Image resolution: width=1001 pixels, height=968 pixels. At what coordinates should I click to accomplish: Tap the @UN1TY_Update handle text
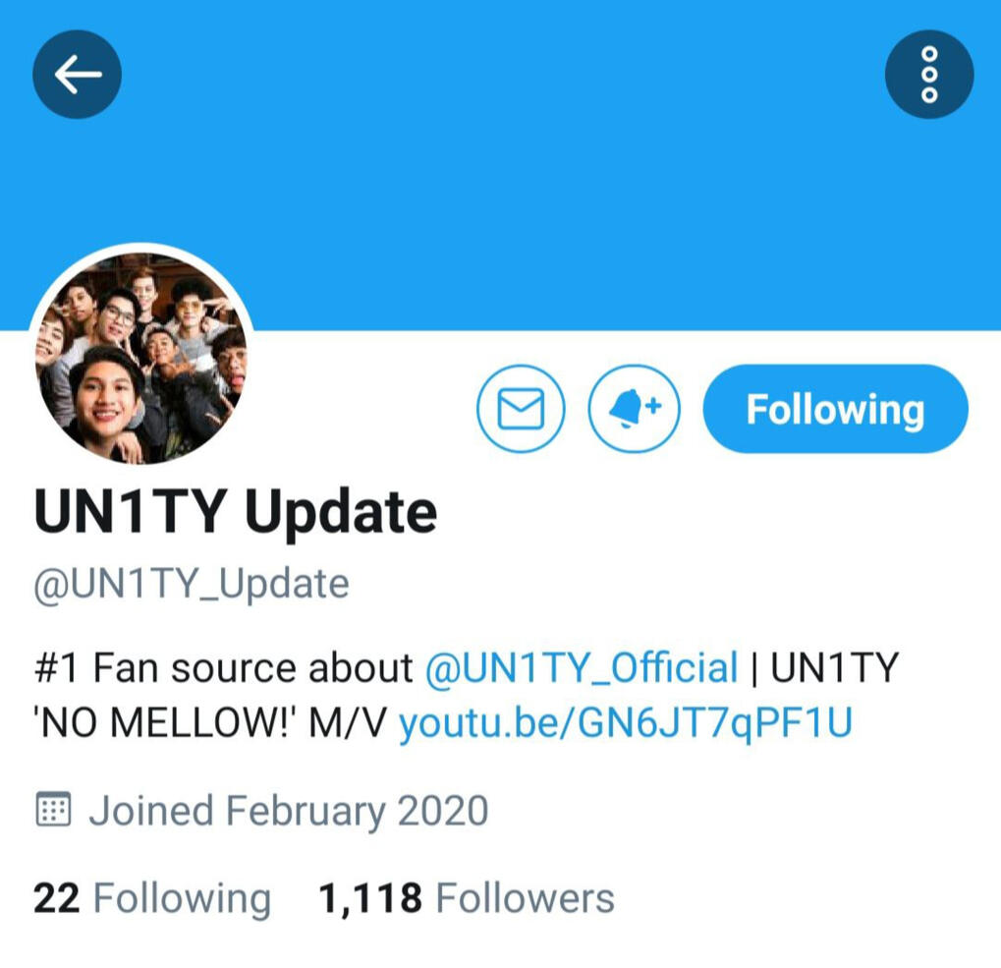[192, 585]
